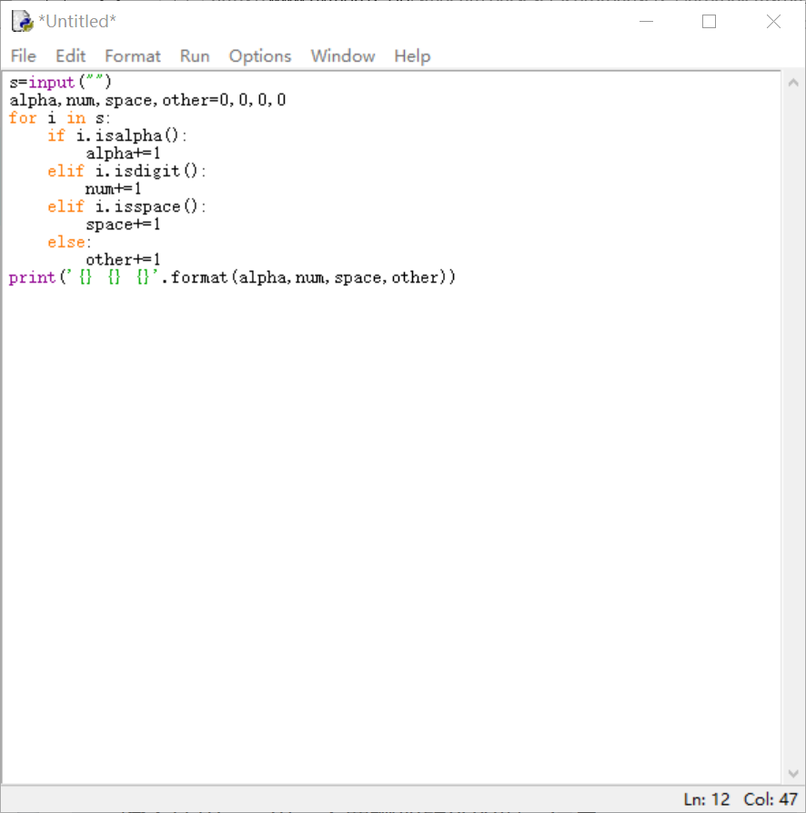Open the Window menu
This screenshot has height=813, width=806.
point(343,56)
